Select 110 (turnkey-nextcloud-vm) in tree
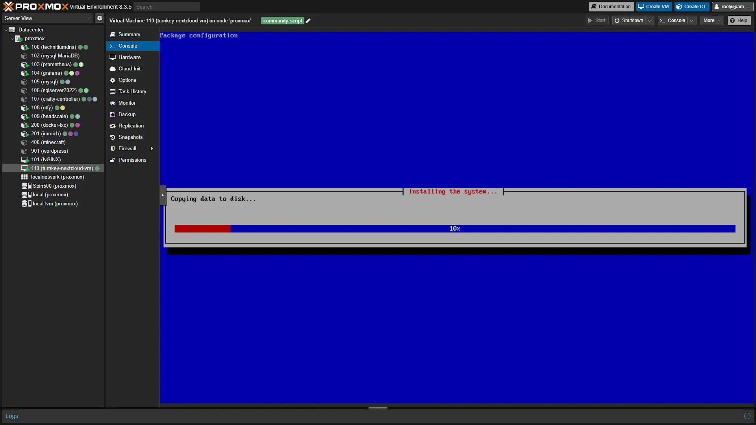756x425 pixels. coord(53,168)
